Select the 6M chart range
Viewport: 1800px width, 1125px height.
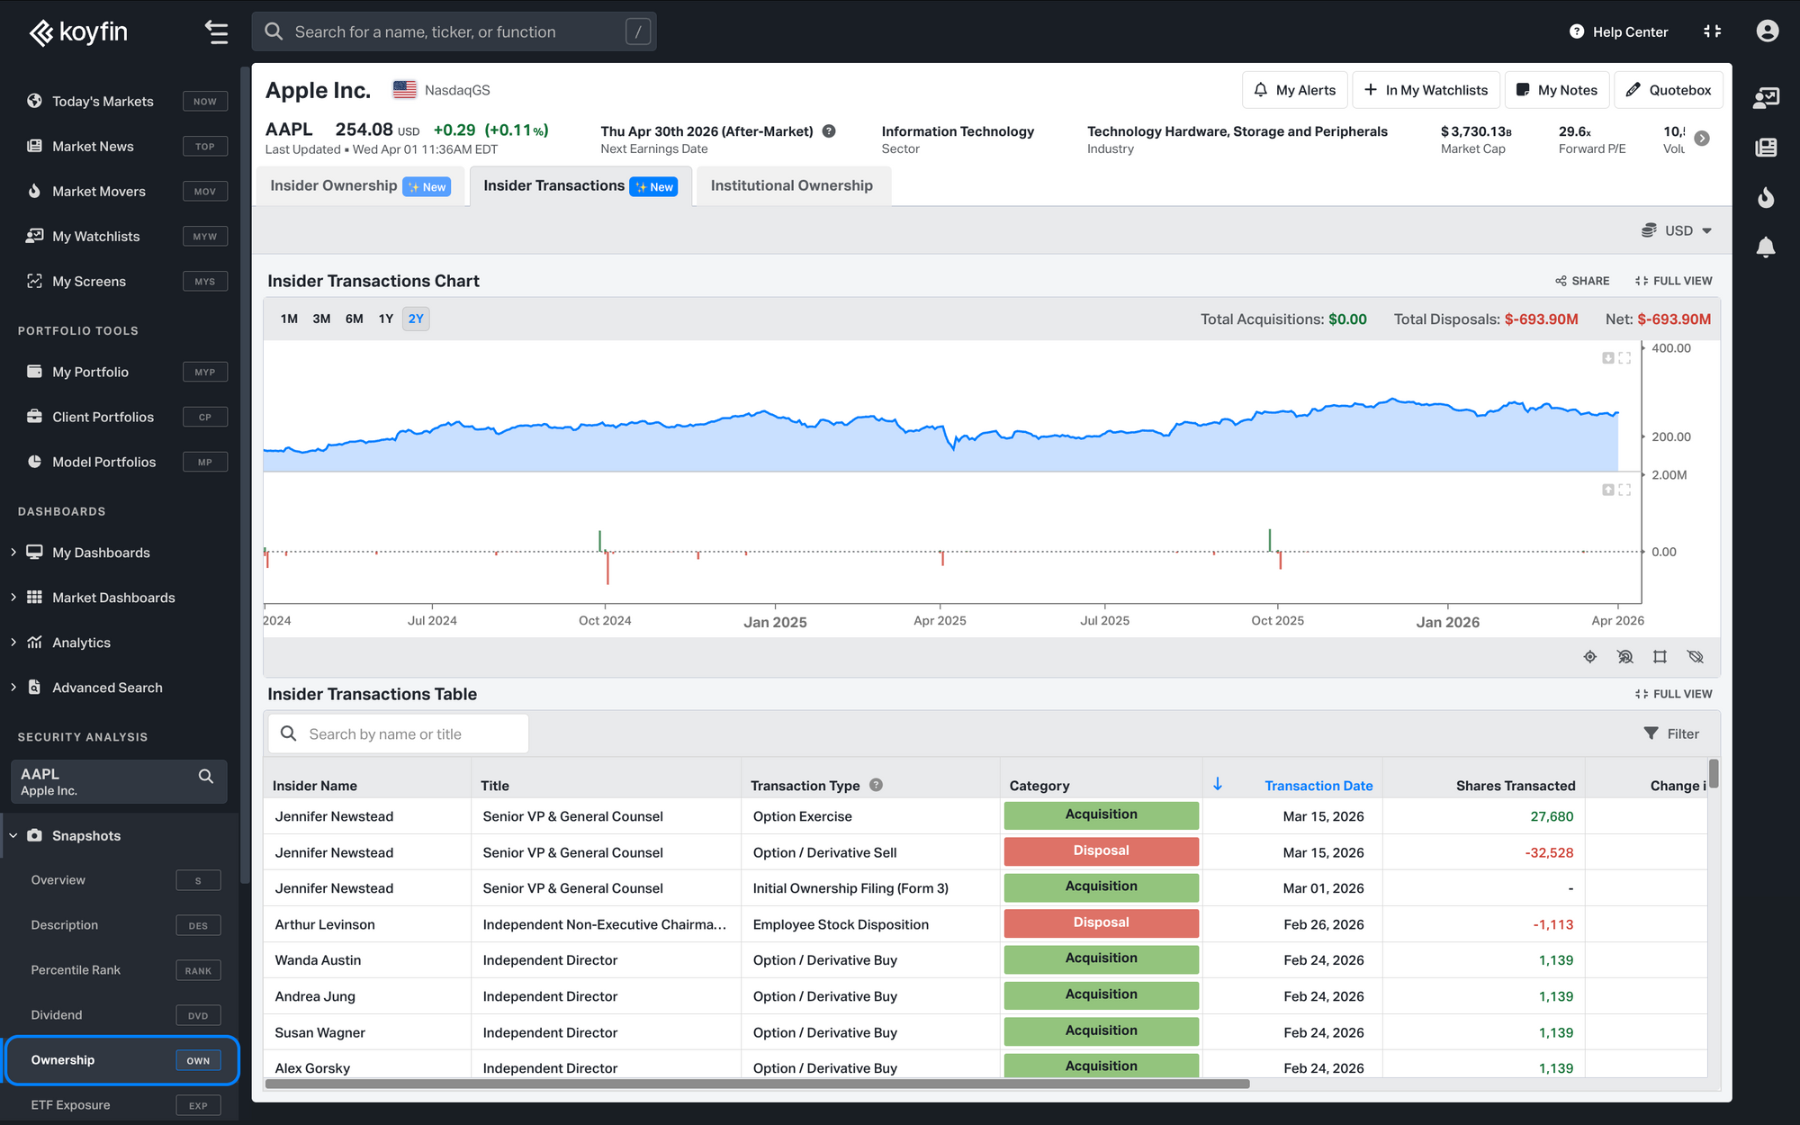[x=354, y=319]
